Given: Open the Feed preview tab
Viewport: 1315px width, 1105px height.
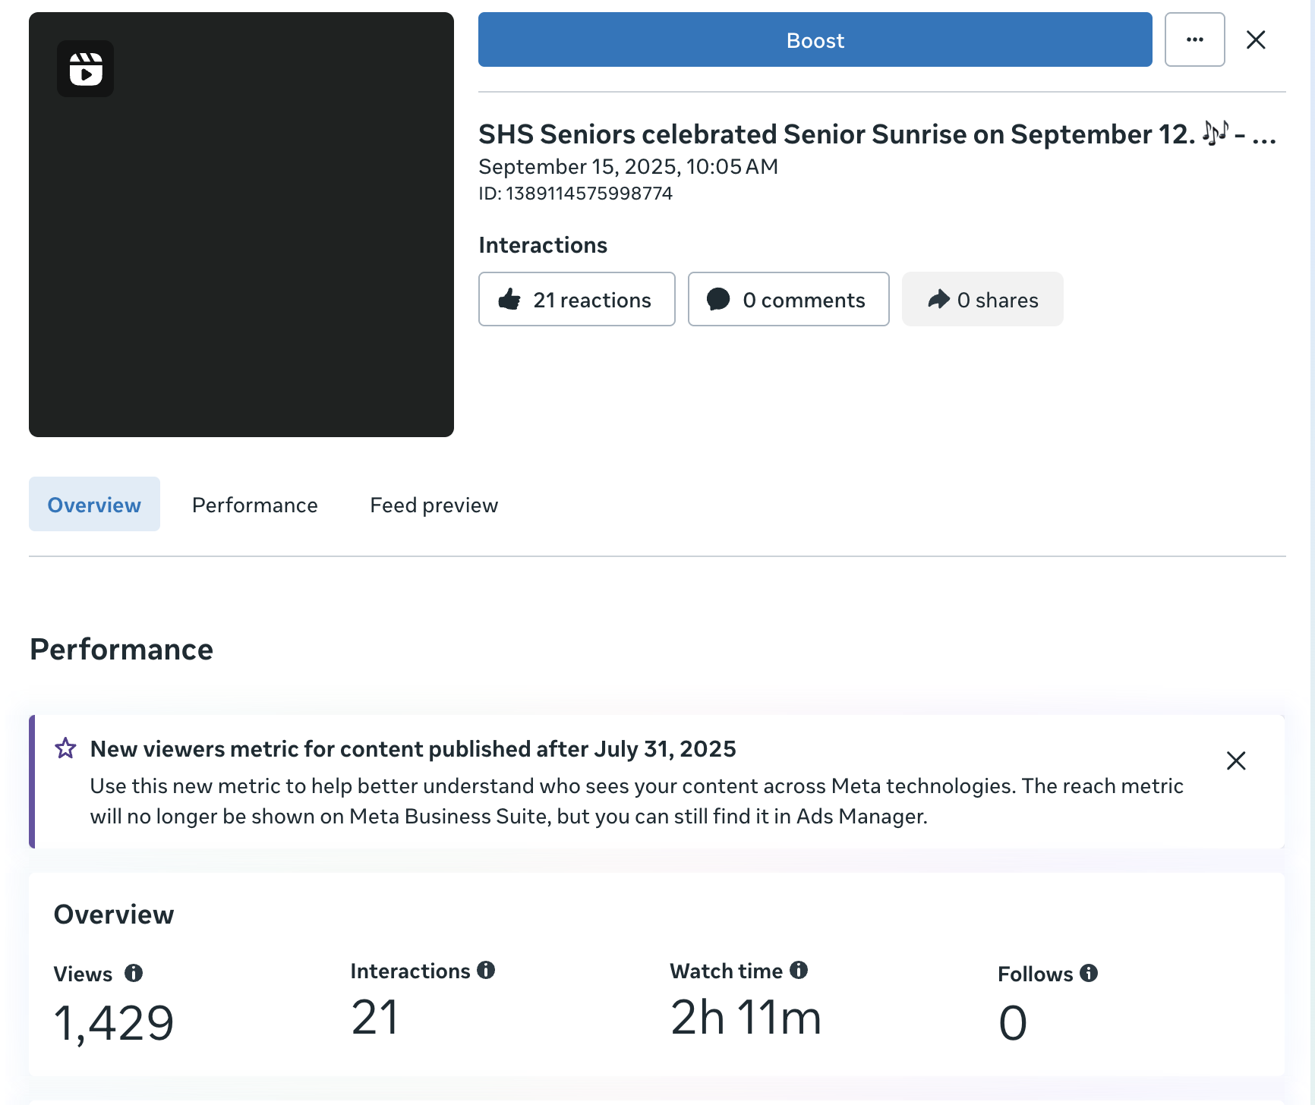Looking at the screenshot, I should click(x=434, y=505).
